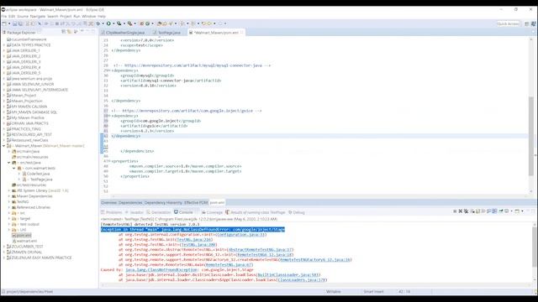
Task: Expand the DATA TEYPES PRACTICE project
Action: pos(3,44)
